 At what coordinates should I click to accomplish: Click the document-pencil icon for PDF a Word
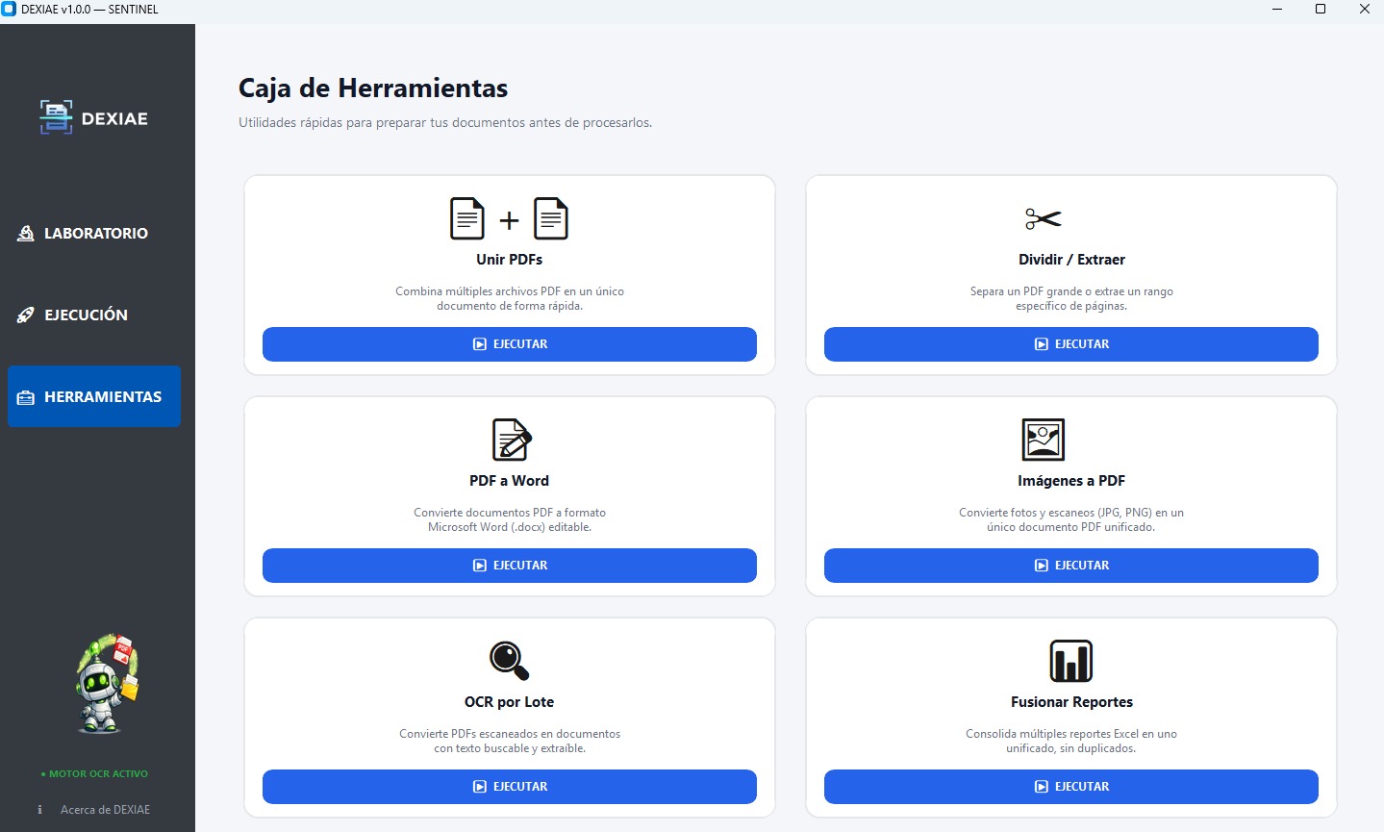[509, 440]
